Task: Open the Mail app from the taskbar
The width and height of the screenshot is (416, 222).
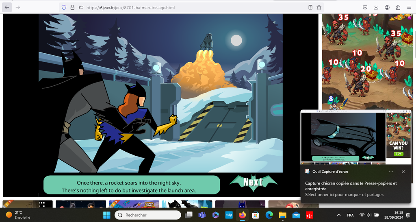Action: pyautogui.click(x=296, y=215)
